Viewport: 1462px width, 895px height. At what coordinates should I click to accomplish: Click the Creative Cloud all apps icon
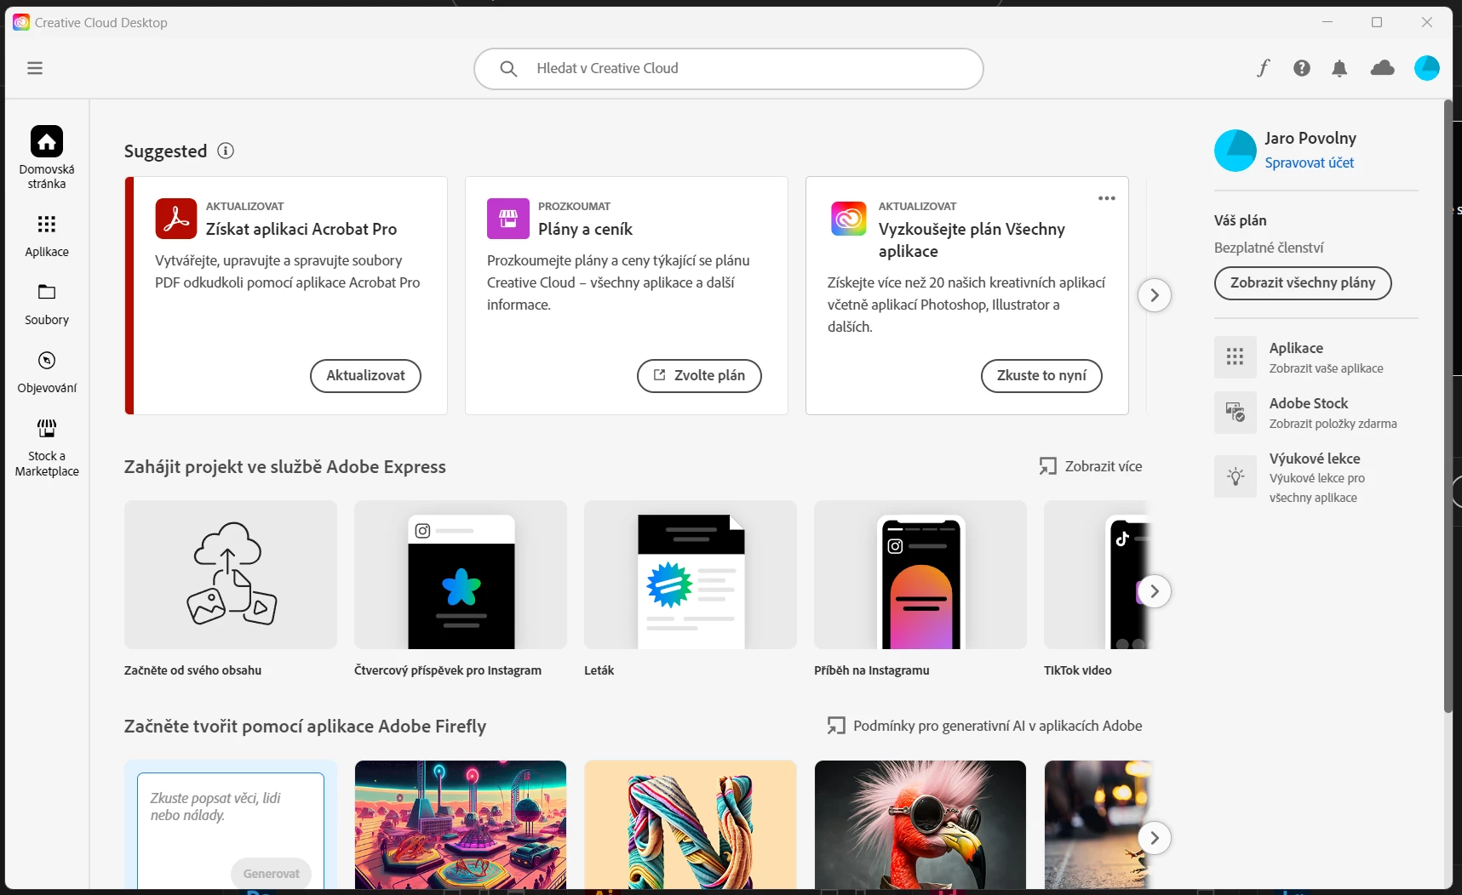[849, 219]
